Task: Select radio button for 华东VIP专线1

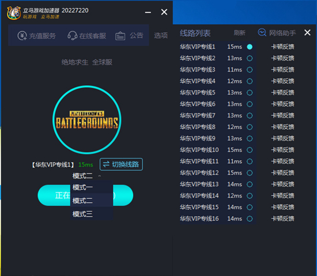Action: click(250, 47)
